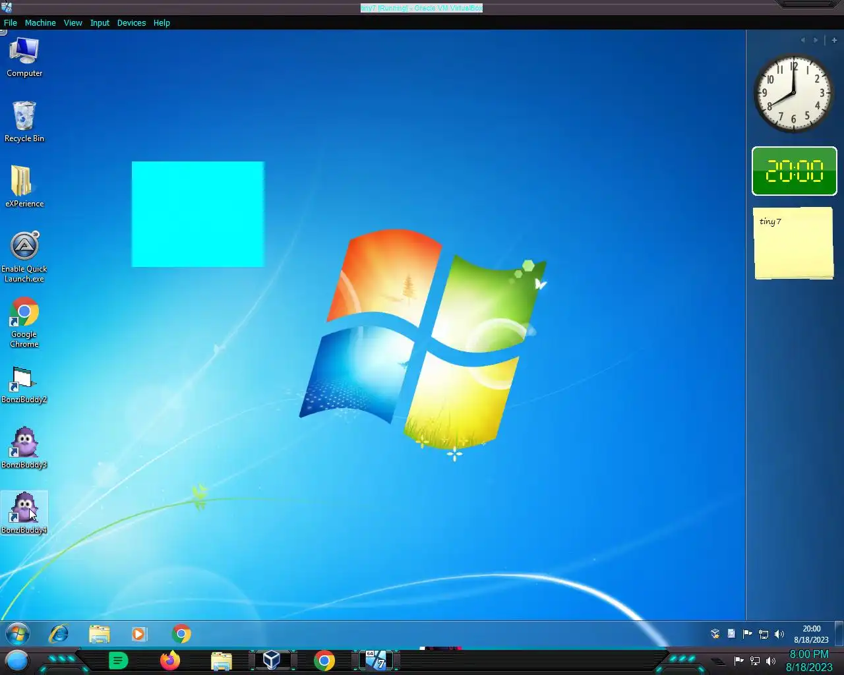Click the green digital clock gadget
The height and width of the screenshot is (675, 844).
click(795, 171)
